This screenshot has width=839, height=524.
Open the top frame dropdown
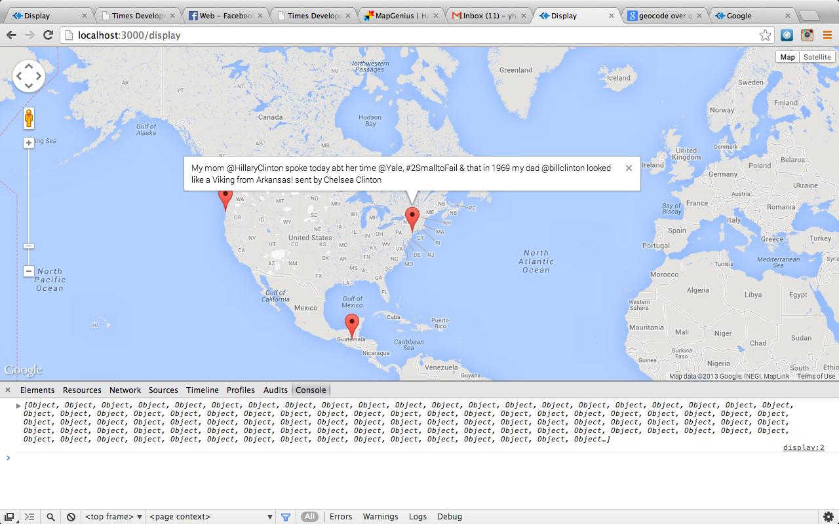[113, 517]
